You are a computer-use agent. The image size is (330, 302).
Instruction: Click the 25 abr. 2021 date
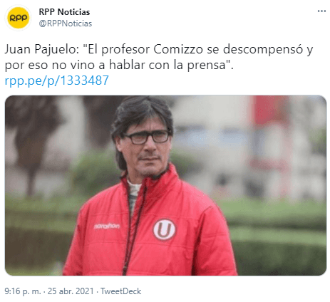click(x=71, y=291)
